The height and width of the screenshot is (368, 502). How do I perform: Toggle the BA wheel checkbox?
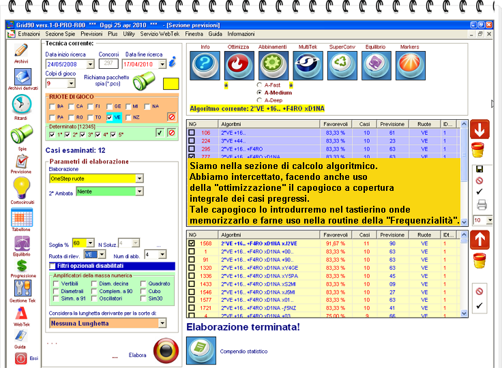pos(53,106)
